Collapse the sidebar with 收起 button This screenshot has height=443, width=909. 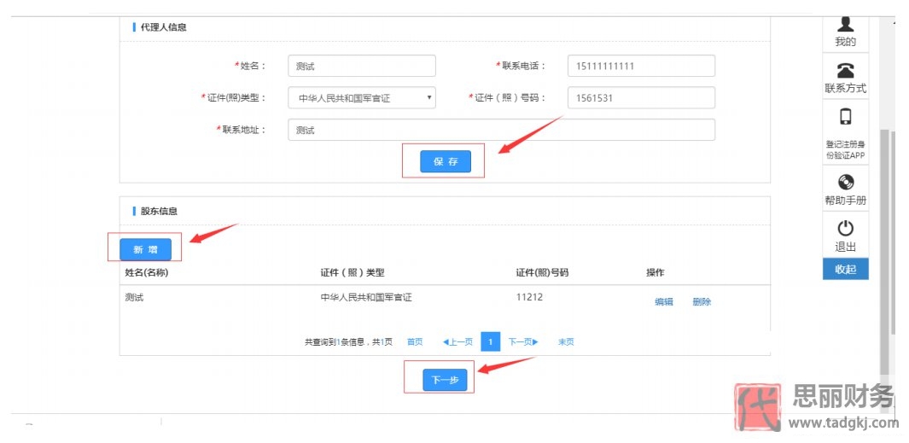coord(845,269)
